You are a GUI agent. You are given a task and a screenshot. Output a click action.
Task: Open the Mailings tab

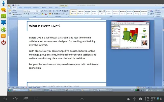tap(44, 8)
